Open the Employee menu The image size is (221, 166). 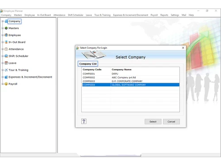coord(30,15)
